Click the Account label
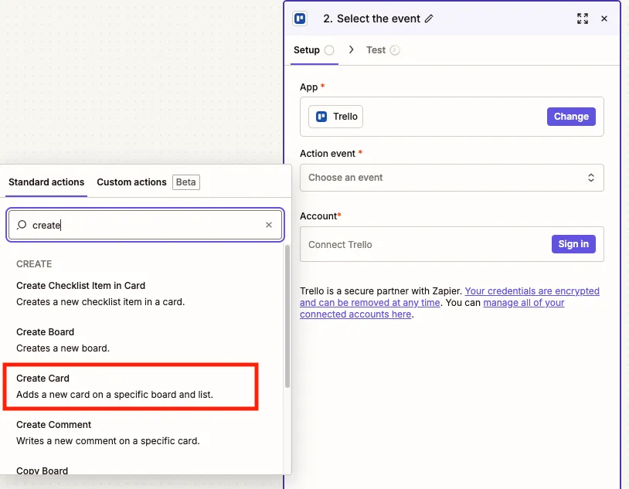Image resolution: width=629 pixels, height=489 pixels. tap(318, 216)
